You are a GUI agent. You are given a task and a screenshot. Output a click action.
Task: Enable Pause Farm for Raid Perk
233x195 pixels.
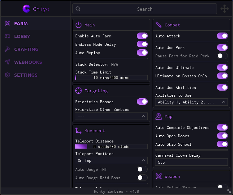[222, 56]
